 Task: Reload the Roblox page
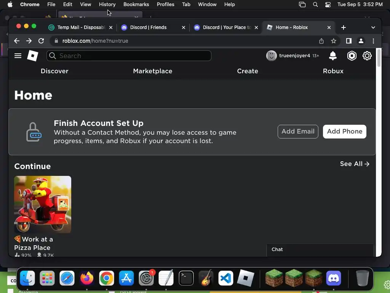(41, 41)
